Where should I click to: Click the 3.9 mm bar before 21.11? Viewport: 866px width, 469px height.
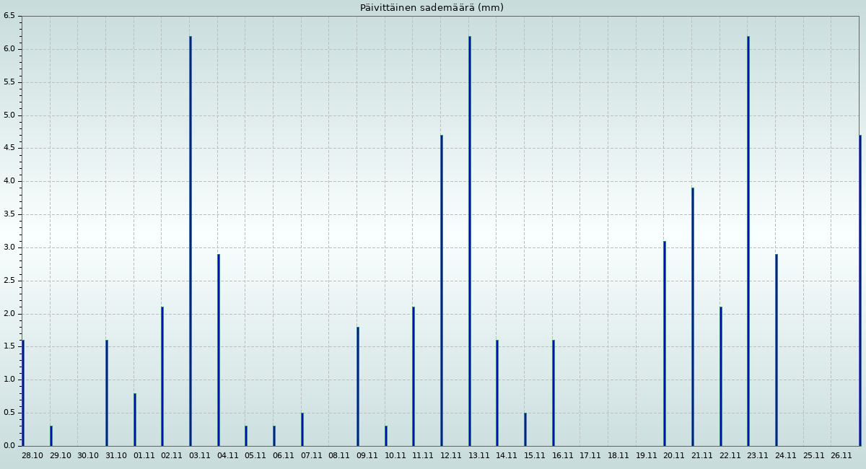[693, 317]
